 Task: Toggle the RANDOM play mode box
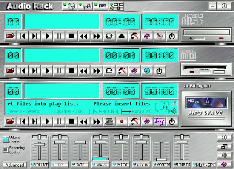coord(136,112)
